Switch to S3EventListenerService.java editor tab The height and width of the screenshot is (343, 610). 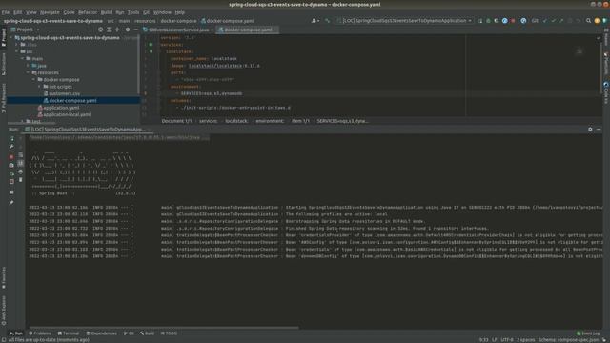(177, 30)
